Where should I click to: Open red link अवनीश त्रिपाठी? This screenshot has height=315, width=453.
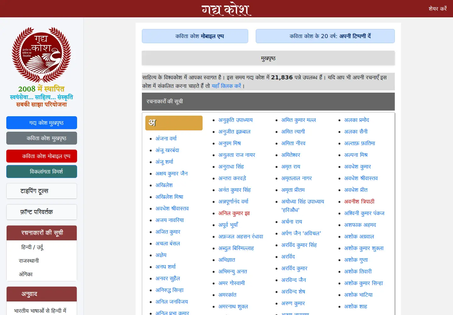click(359, 202)
